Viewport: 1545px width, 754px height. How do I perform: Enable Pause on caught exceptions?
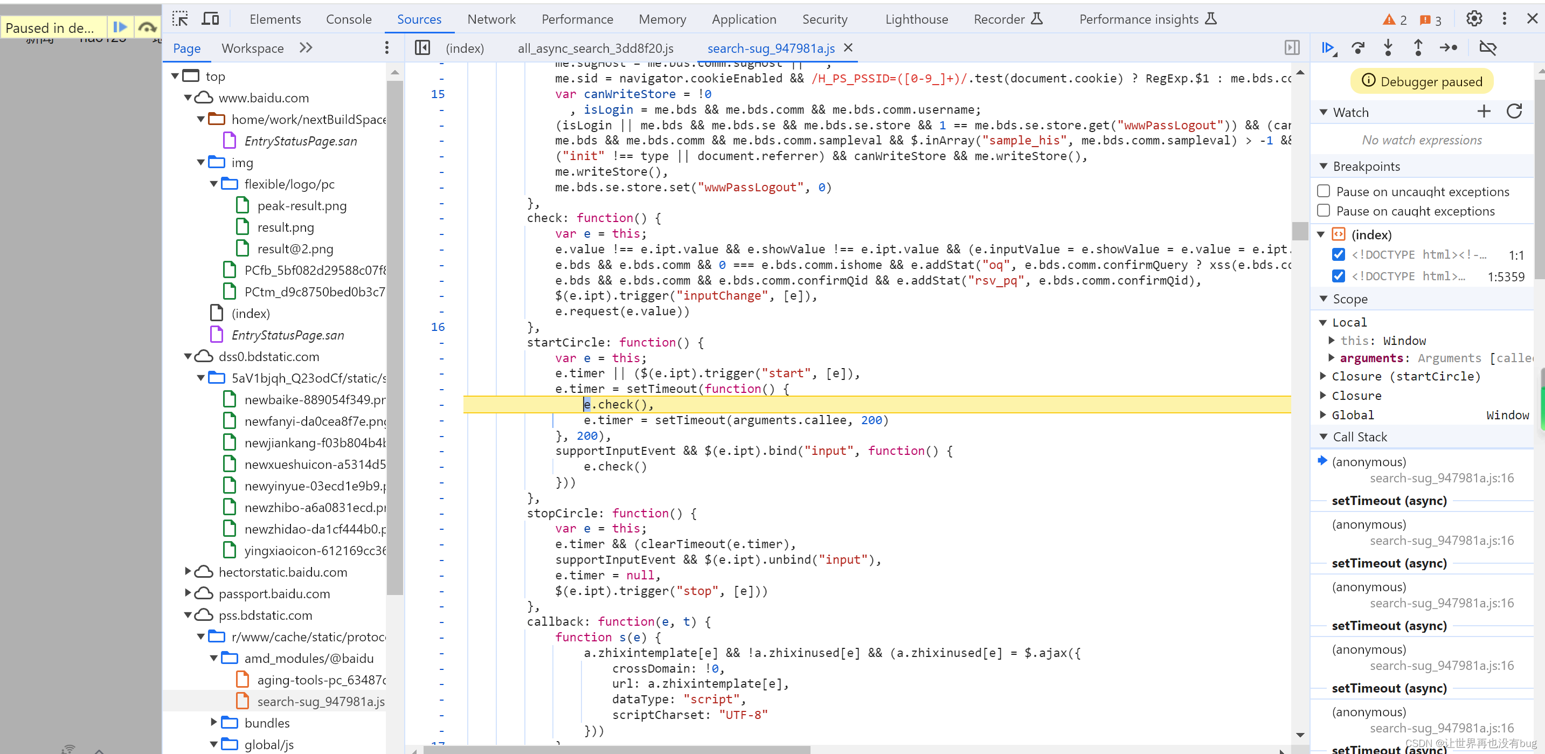(1323, 211)
